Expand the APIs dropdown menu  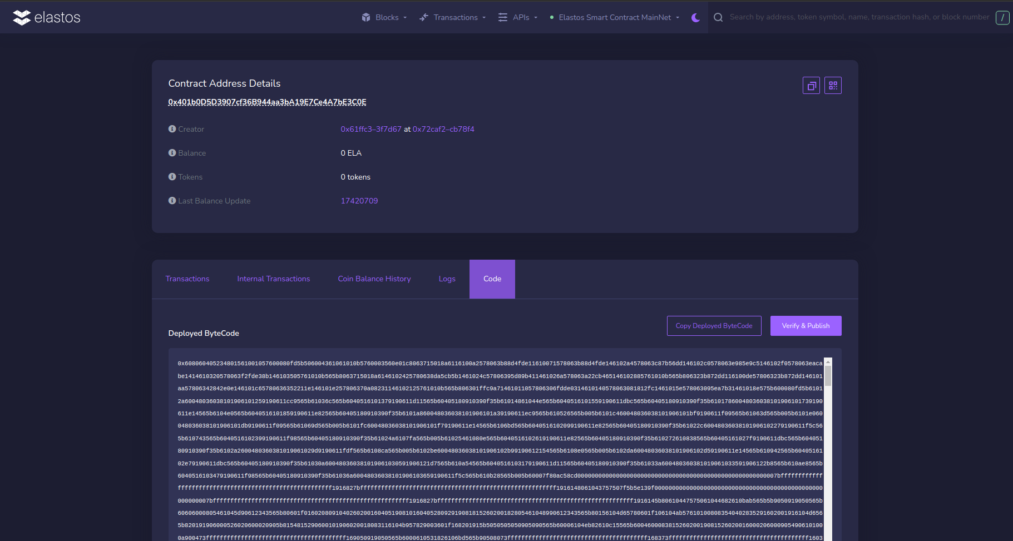click(x=518, y=17)
